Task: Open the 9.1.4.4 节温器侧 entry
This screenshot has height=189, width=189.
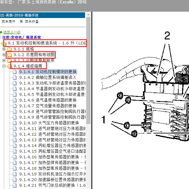Action: pyautogui.click(x=52, y=89)
